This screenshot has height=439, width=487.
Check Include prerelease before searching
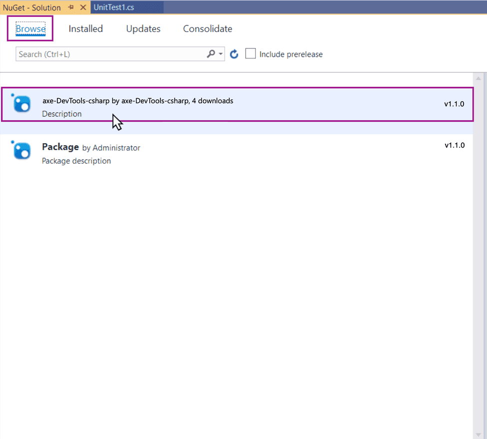coord(250,53)
